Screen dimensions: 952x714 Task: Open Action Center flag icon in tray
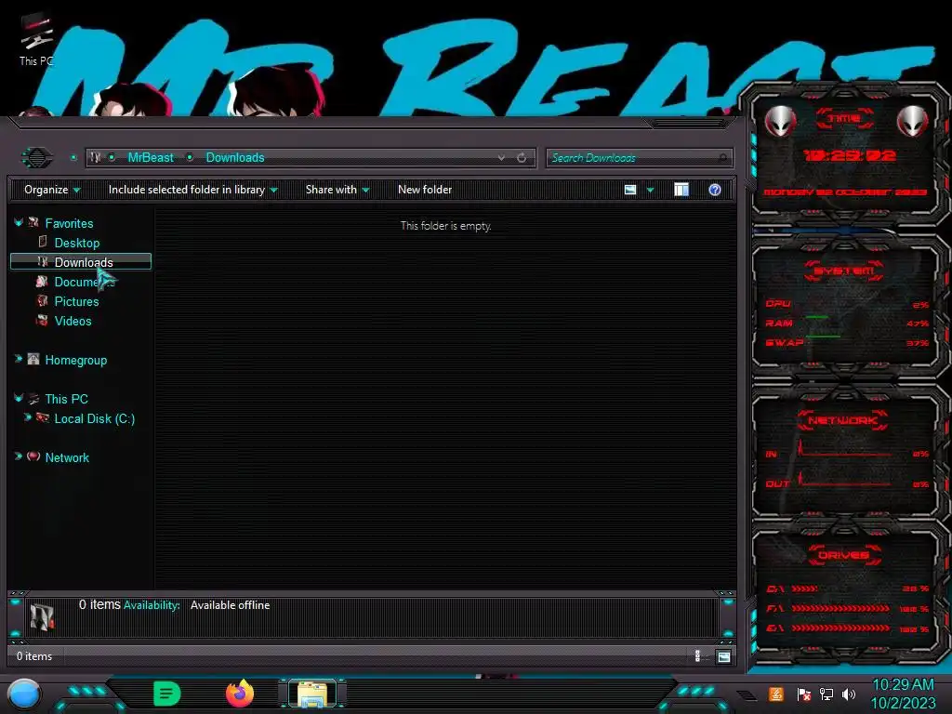(803, 694)
